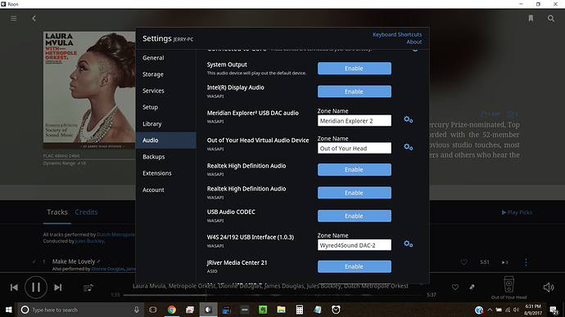Favorite Make Me Lovely with heart icon
Viewport: 565px width, 317px height.
[464, 262]
